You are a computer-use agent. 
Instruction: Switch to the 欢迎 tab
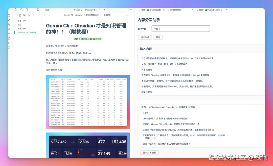coord(47,10)
